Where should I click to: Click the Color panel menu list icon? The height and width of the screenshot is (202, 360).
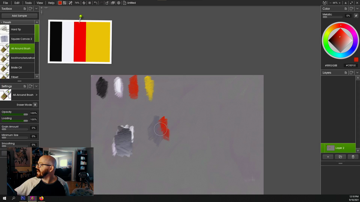click(x=346, y=9)
